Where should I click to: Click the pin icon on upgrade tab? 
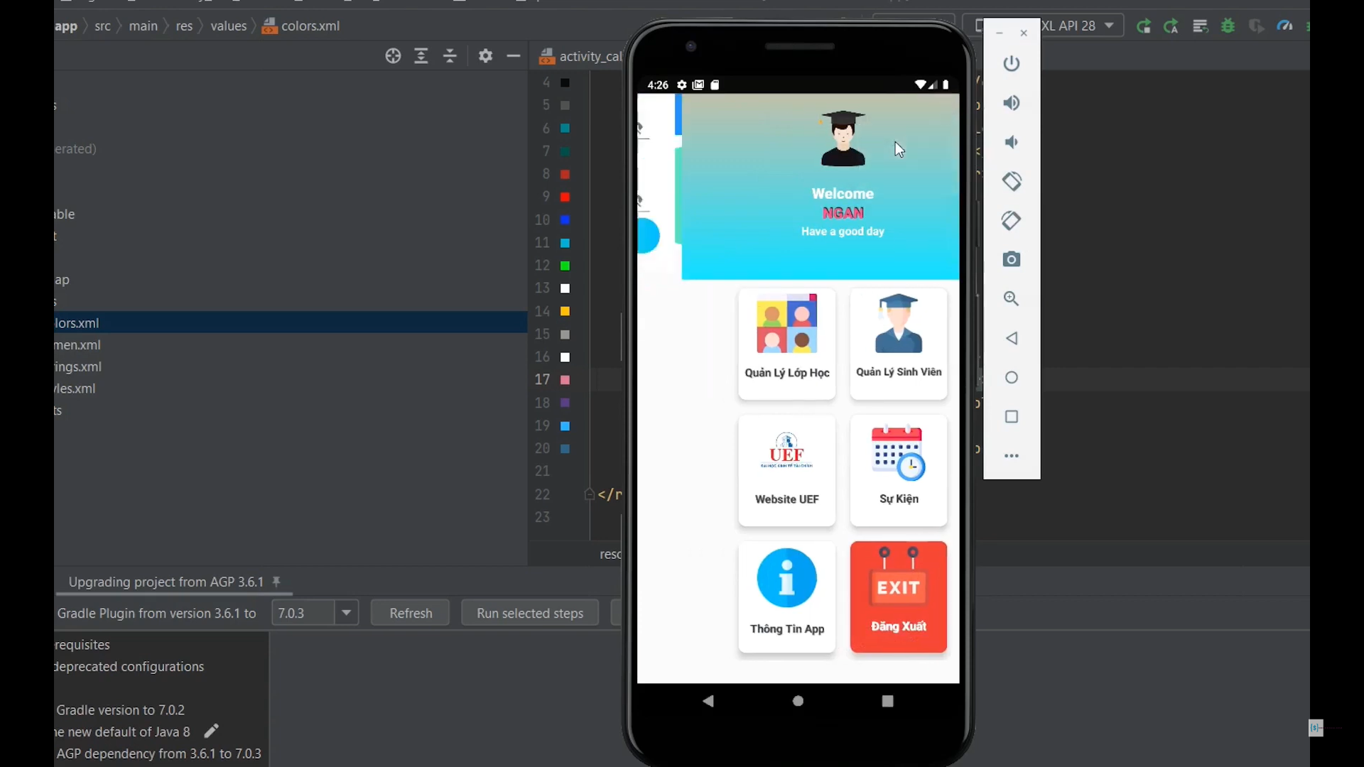point(276,582)
